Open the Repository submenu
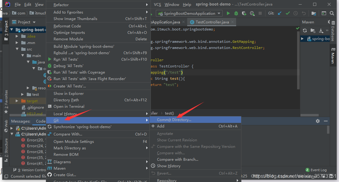 (x=196, y=180)
